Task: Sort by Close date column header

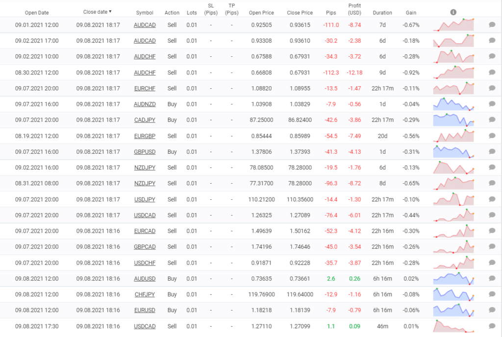Action: (97, 12)
